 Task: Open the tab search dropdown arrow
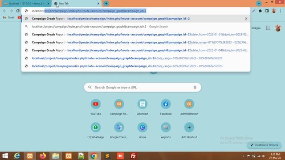point(259,3)
